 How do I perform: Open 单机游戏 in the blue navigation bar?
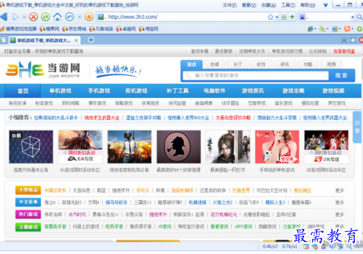60,91
